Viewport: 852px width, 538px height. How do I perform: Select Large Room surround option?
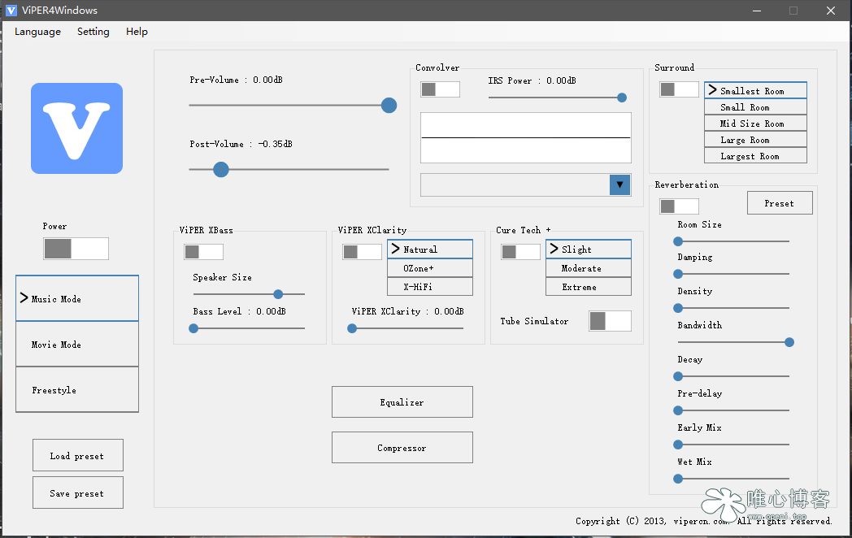point(755,140)
